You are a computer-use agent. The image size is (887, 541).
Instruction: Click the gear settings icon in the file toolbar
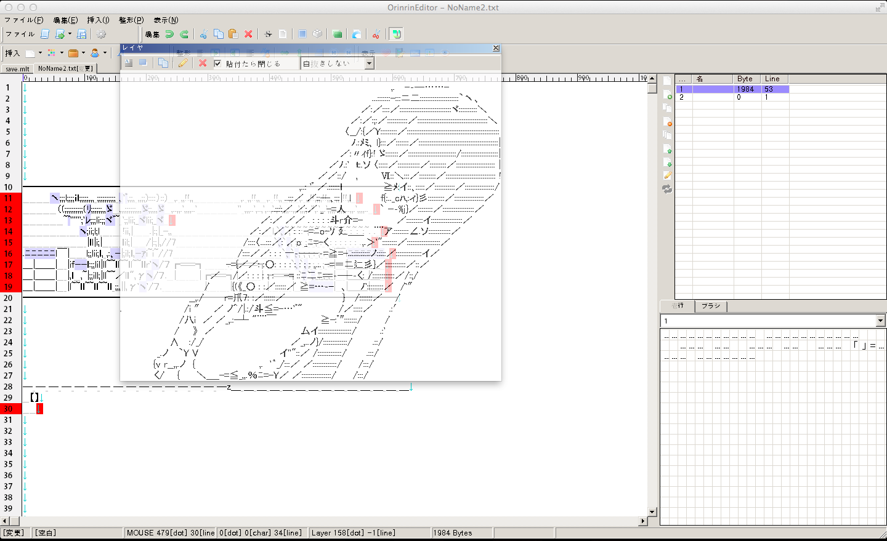(x=102, y=34)
